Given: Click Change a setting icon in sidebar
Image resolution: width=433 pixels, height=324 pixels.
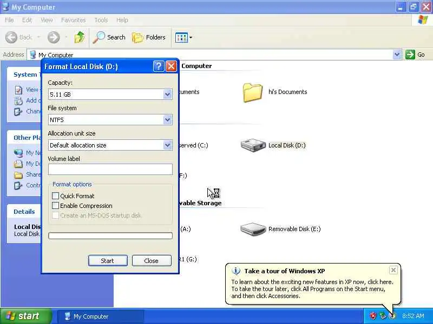Looking at the screenshot, I should [18, 112].
